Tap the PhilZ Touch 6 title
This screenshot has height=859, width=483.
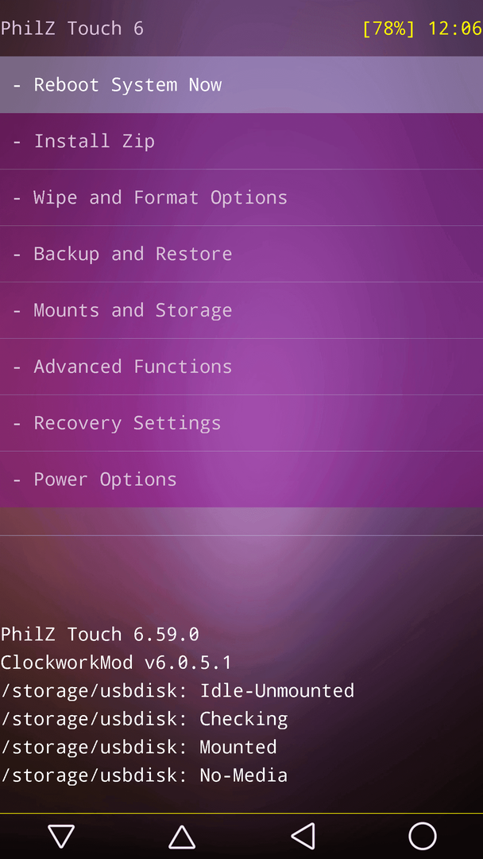coord(71,29)
